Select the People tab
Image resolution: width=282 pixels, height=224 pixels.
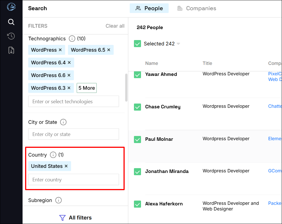149,8
